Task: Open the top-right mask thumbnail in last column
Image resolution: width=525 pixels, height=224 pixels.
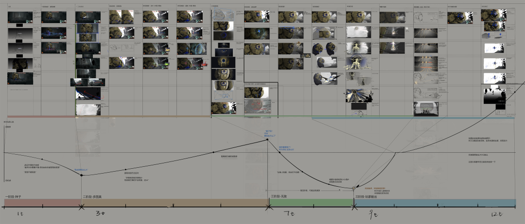Action: tap(493, 16)
